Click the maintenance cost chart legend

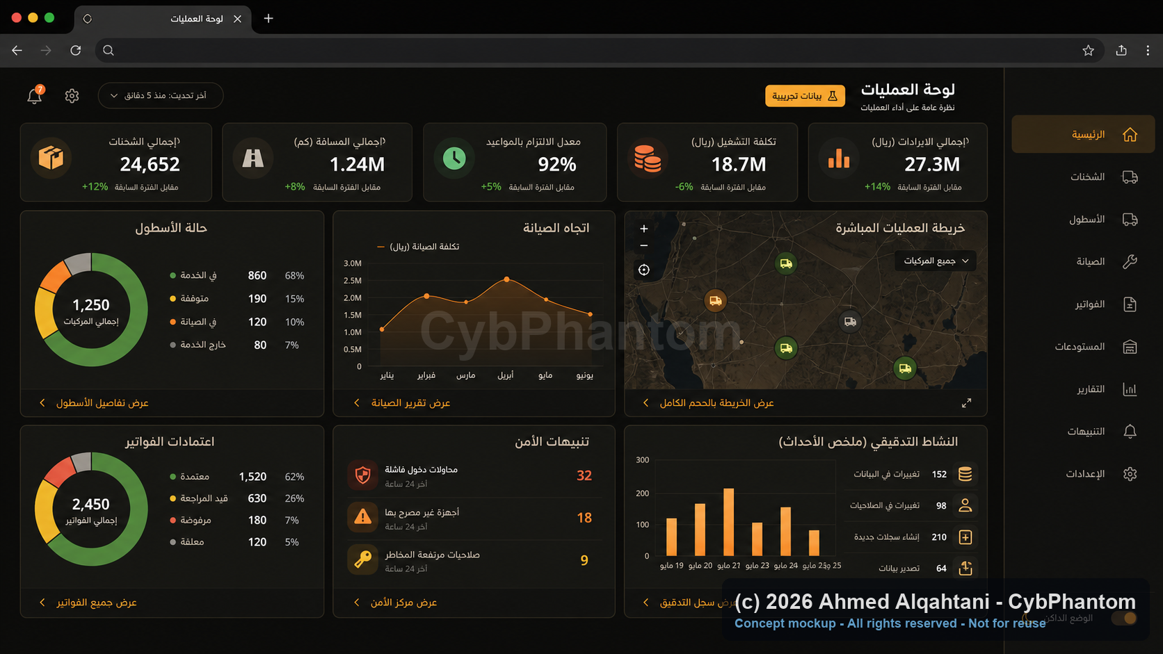click(418, 247)
